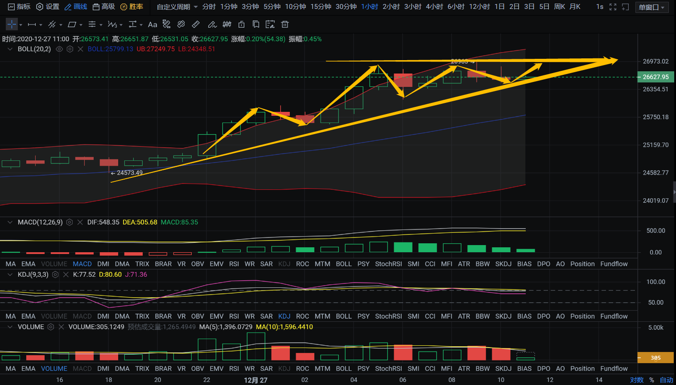Viewport: 676px width, 385px height.
Task: Open the 指标 indicators button
Action: click(19, 7)
